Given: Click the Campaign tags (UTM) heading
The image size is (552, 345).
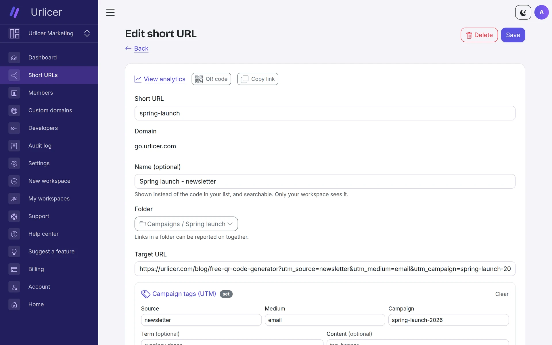Looking at the screenshot, I should click(x=184, y=294).
